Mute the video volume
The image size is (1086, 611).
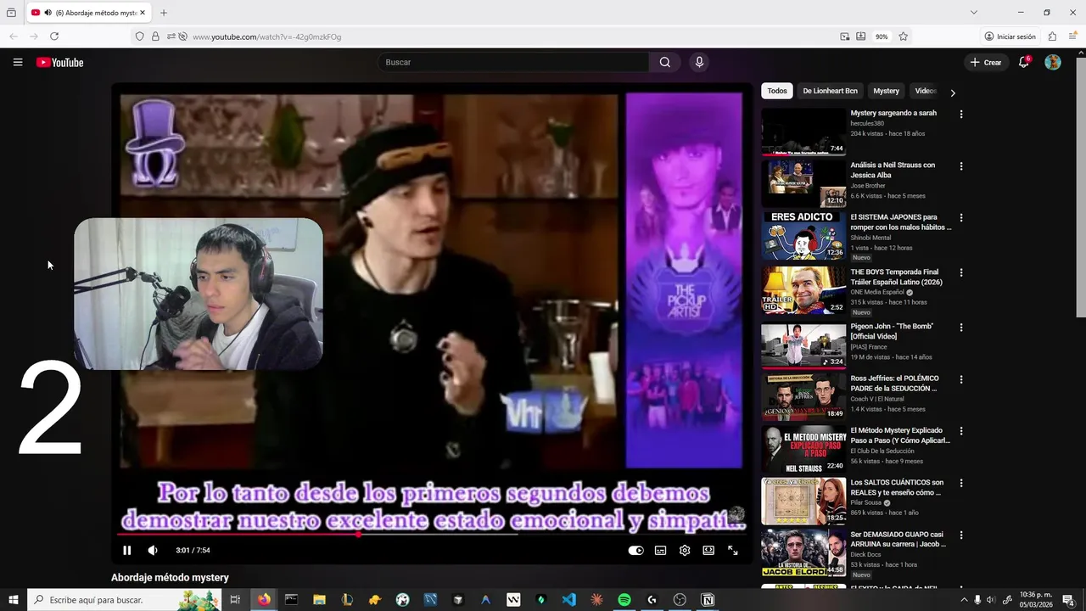click(153, 550)
